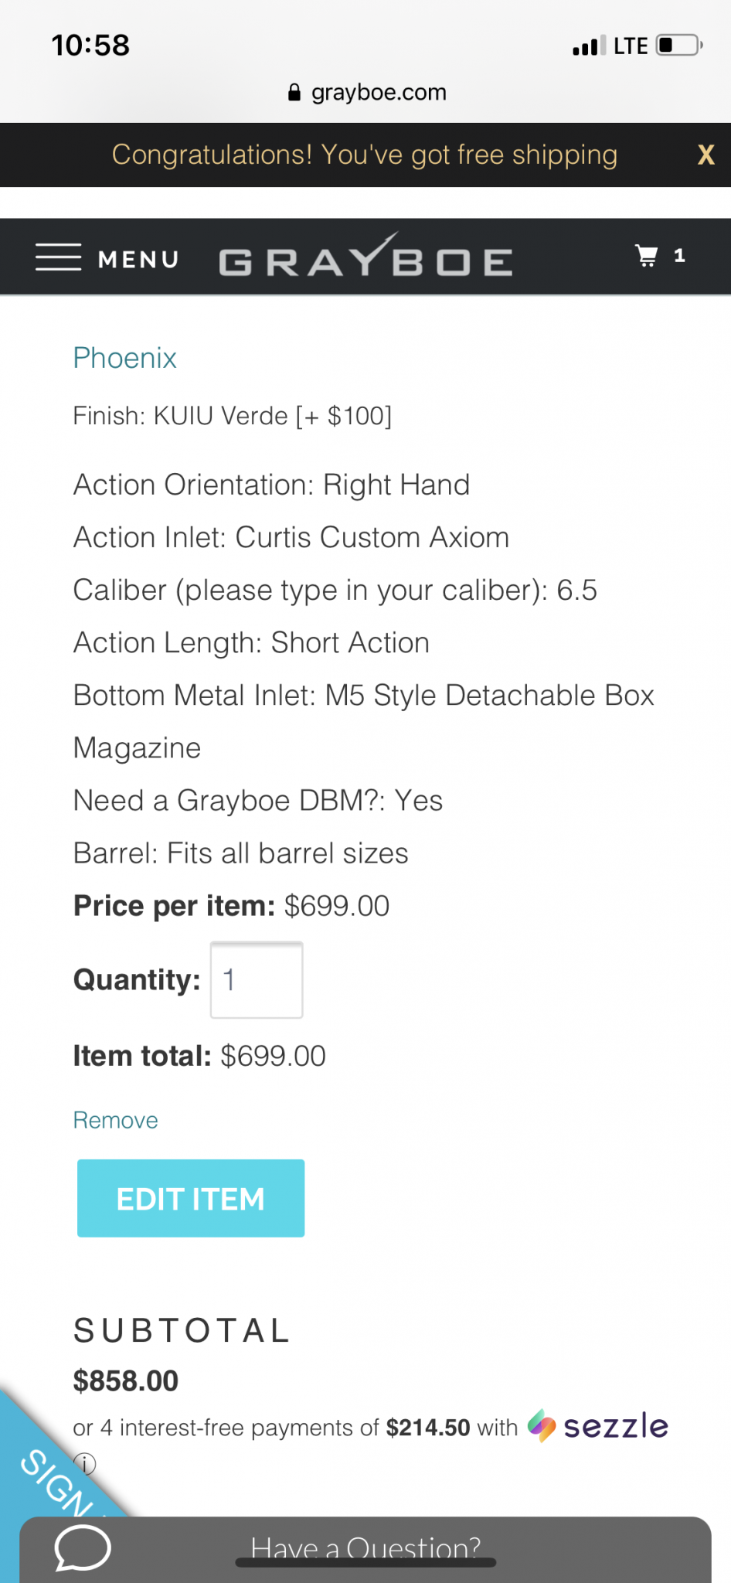
Task: Tap the battery status icon
Action: (679, 46)
